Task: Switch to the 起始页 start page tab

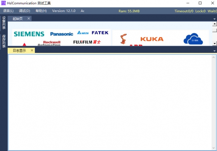Action: click(x=17, y=18)
